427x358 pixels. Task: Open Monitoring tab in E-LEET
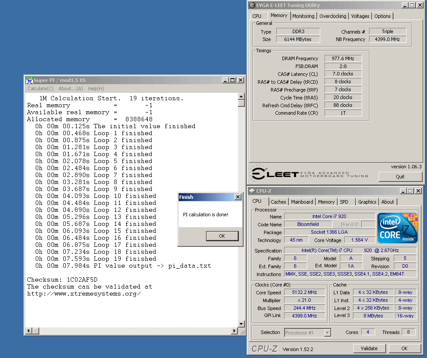click(x=303, y=16)
